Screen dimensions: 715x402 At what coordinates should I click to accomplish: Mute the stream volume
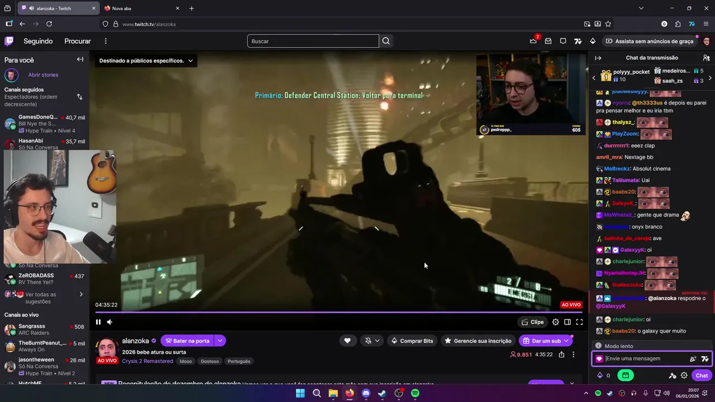[109, 322]
